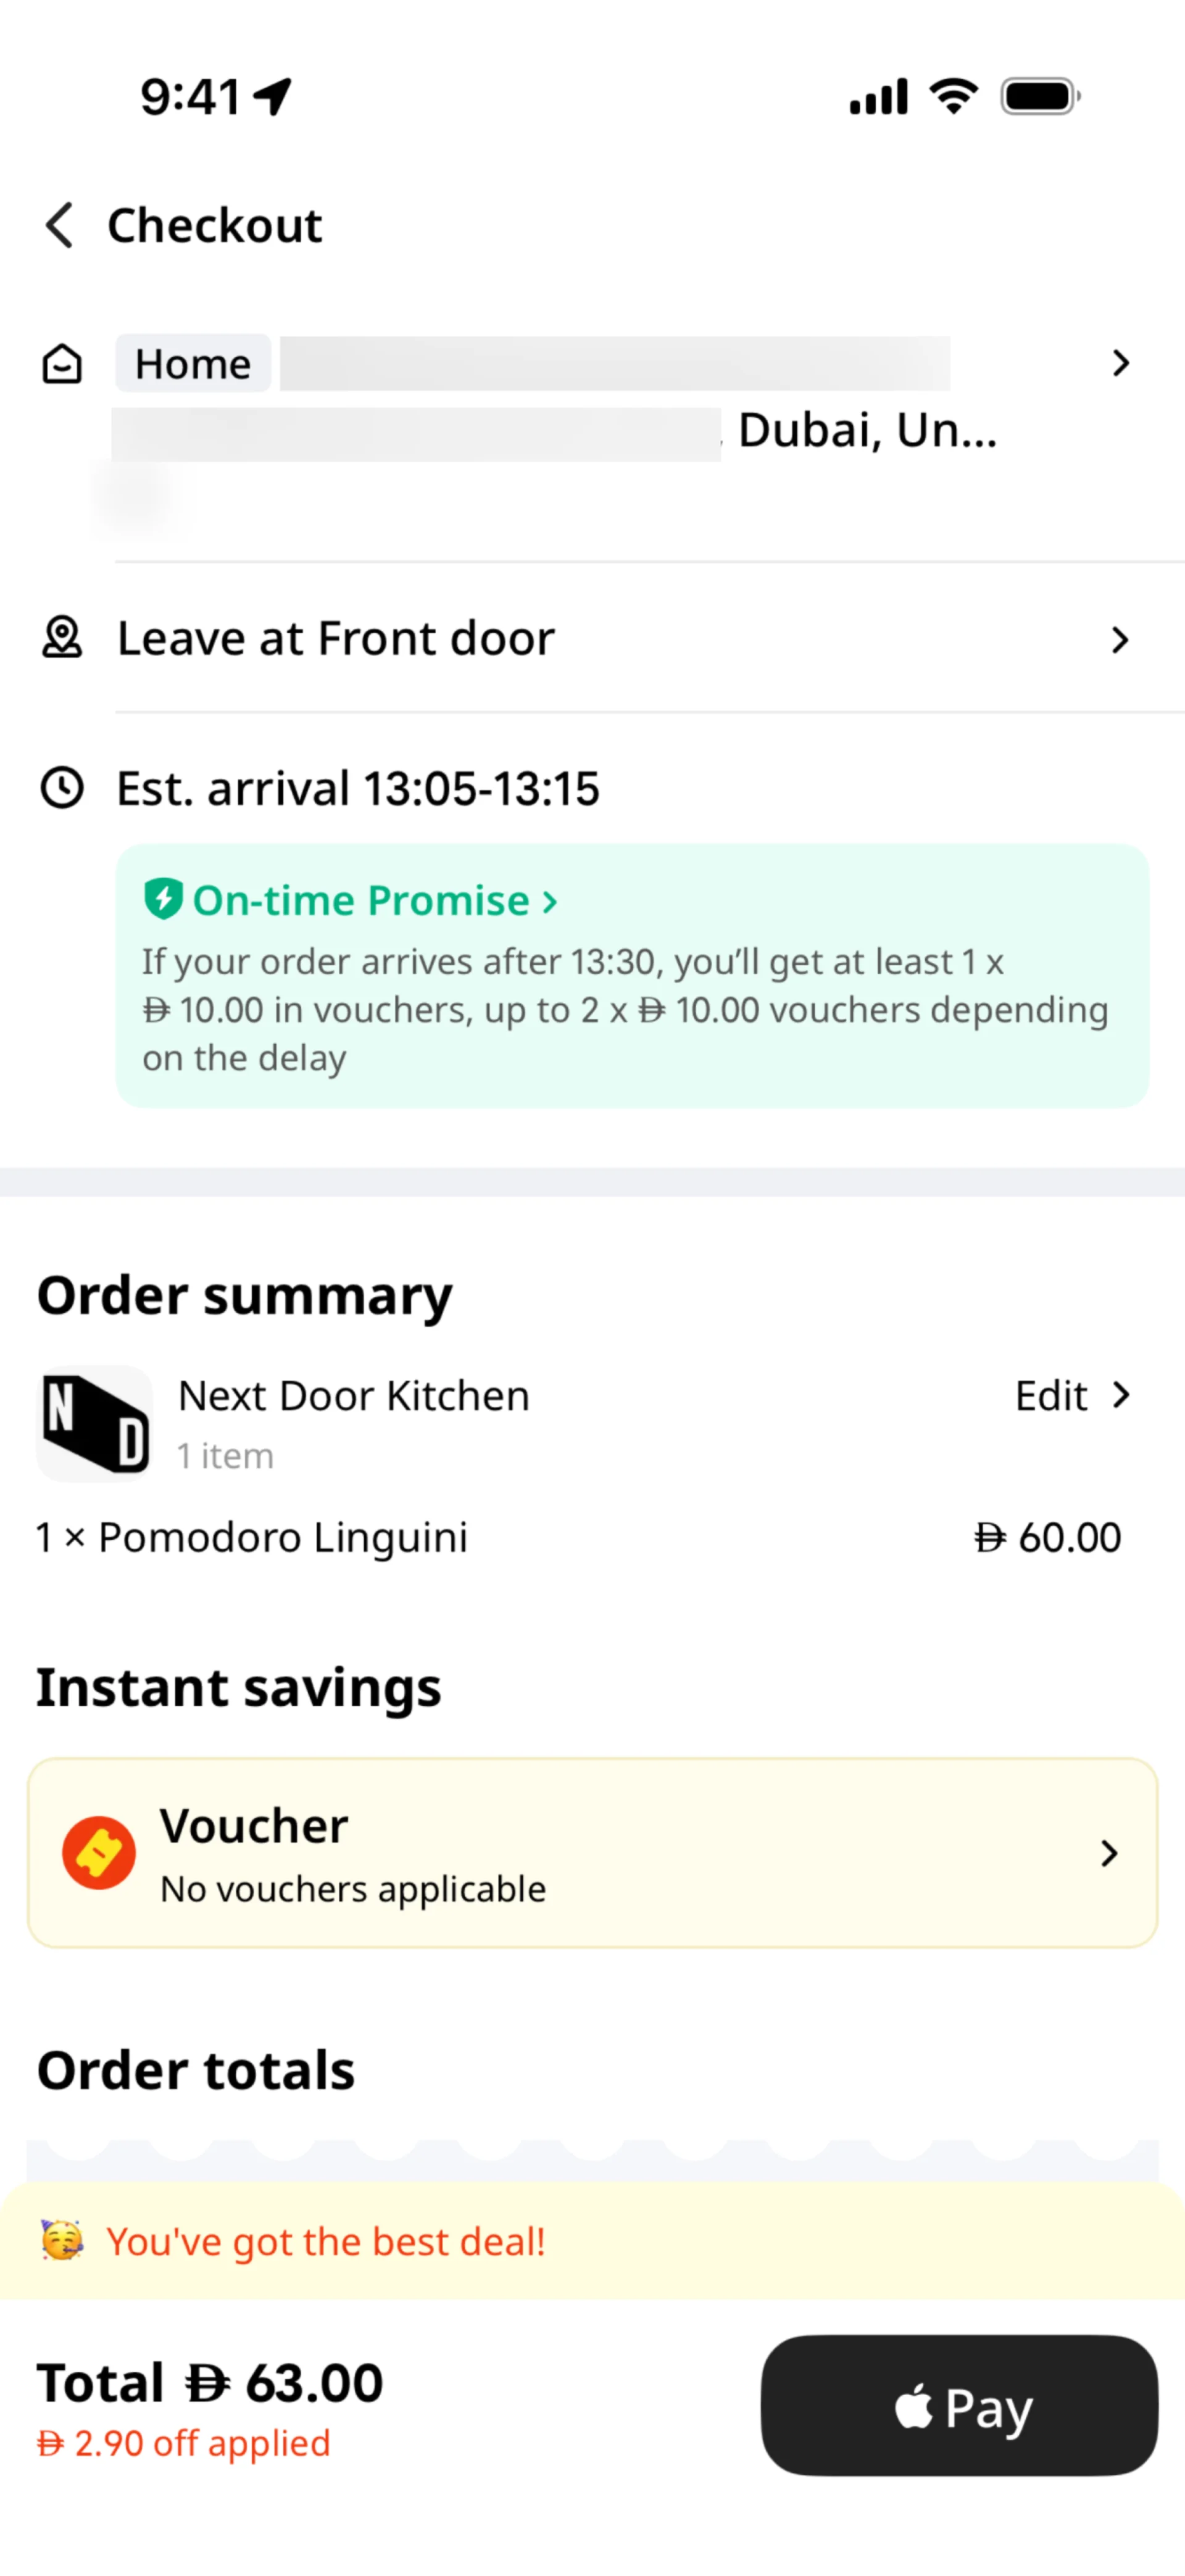This screenshot has height=2576, width=1185.
Task: Tap the orange voucher ticket icon
Action: pyautogui.click(x=99, y=1853)
